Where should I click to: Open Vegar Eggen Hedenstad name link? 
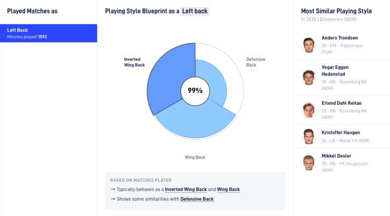(335, 71)
